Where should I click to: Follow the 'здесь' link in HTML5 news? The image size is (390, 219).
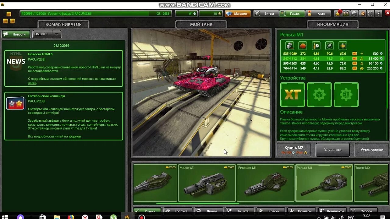pos(32,83)
